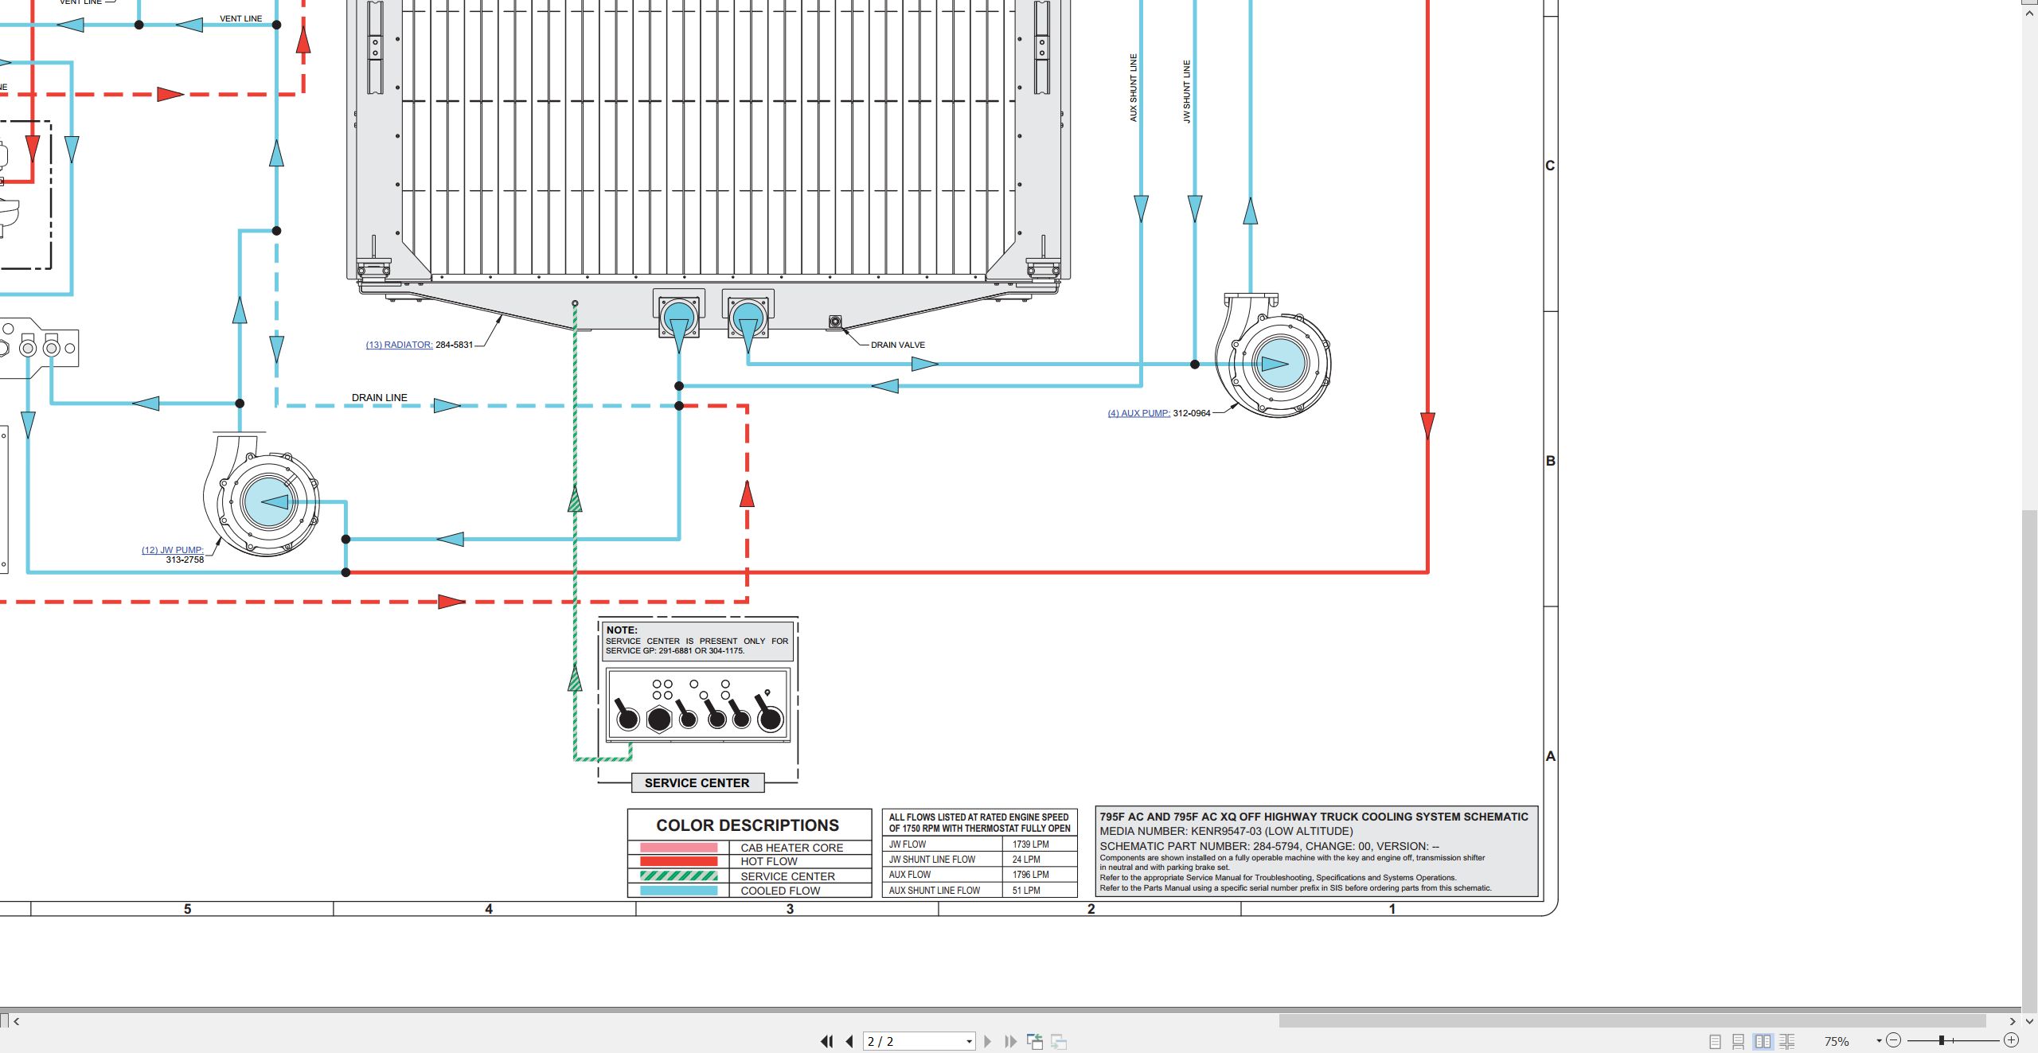The width and height of the screenshot is (2038, 1053).
Task: Select two-page facing view layout
Action: pos(1763,1041)
